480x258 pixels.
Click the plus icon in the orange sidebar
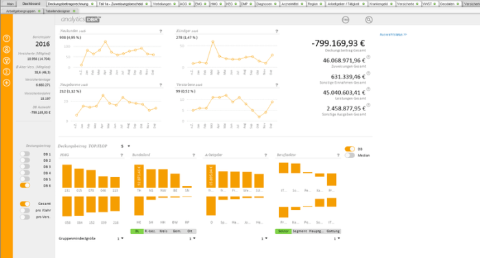pos(6,83)
